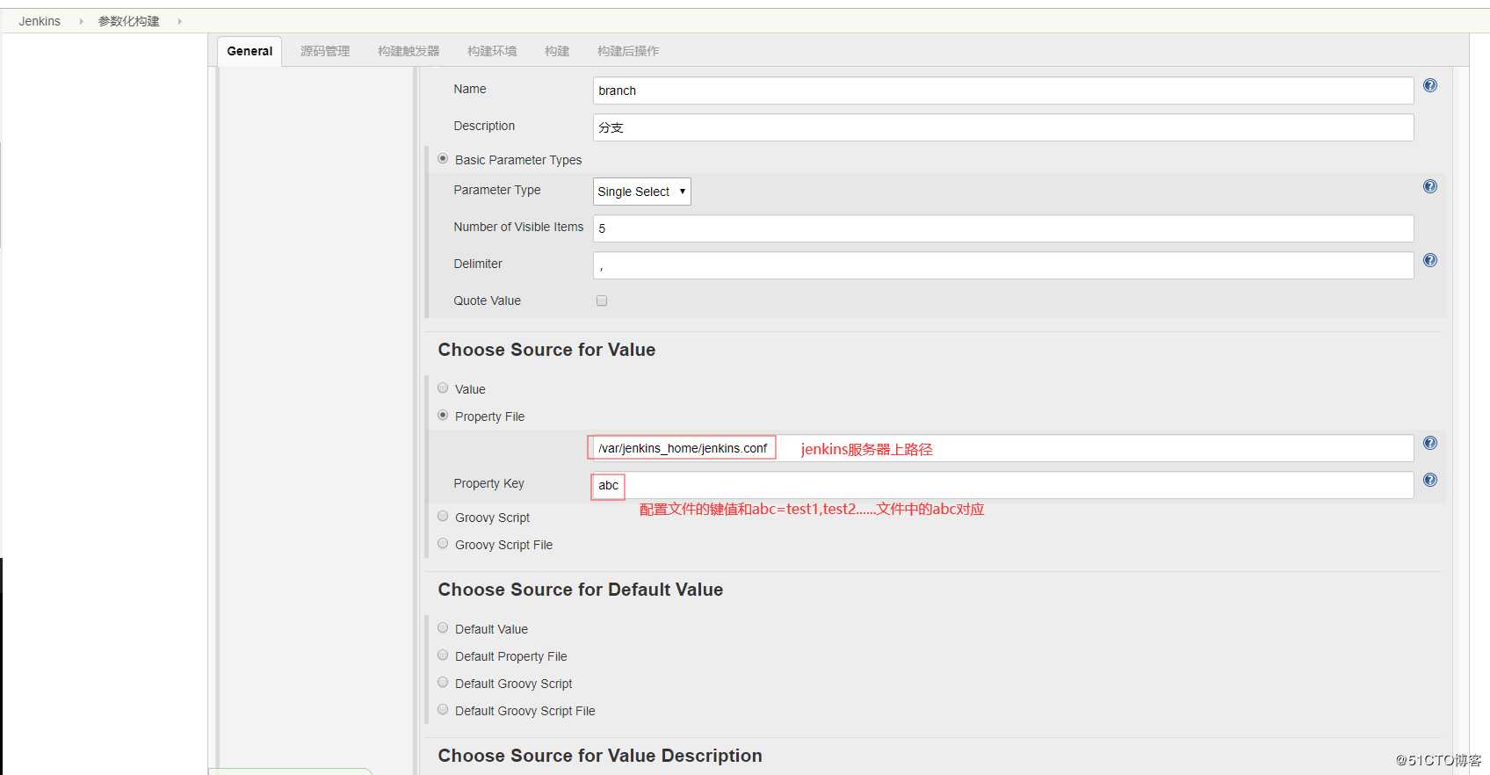
Task: Click the property file path input field
Action: (1003, 448)
